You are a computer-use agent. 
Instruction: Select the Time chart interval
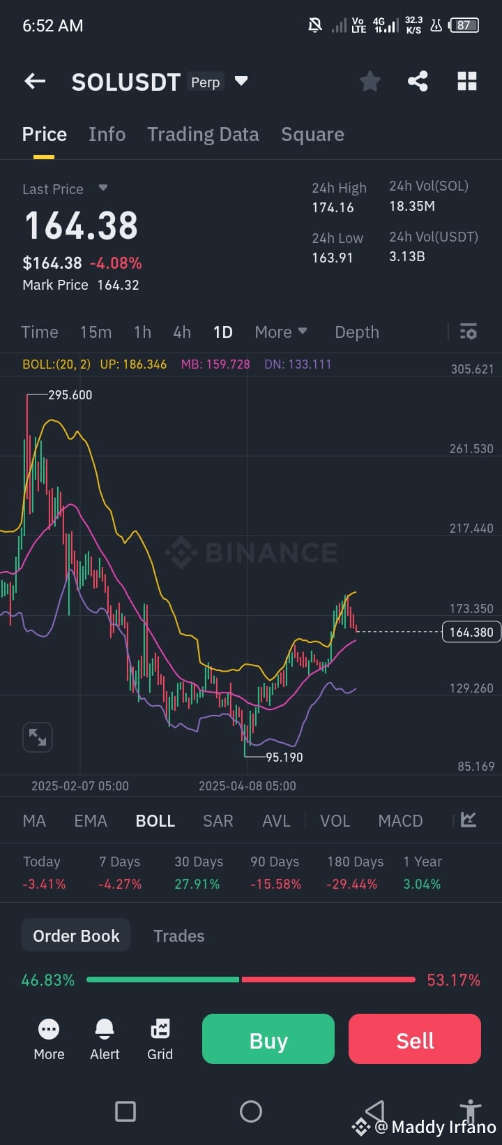click(40, 332)
